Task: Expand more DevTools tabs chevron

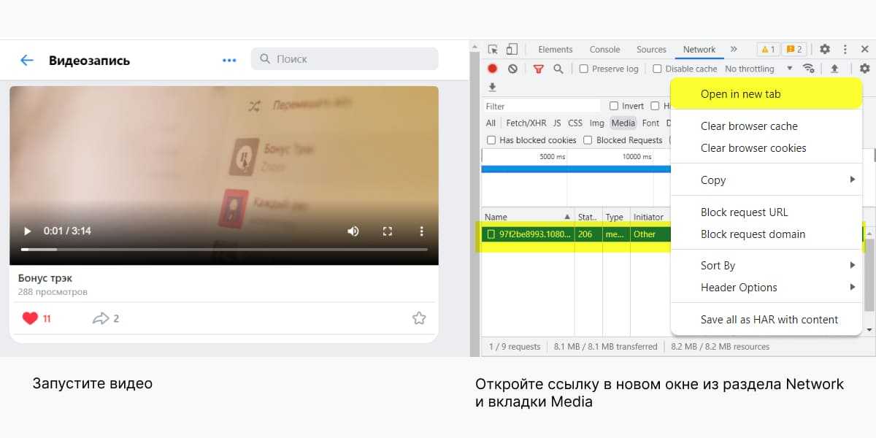Action: point(734,50)
